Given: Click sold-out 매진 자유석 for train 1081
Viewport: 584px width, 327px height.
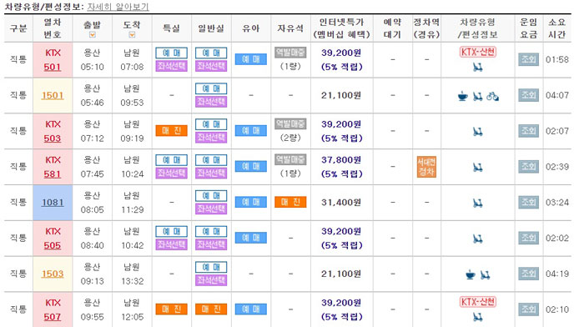Looking at the screenshot, I should tap(290, 202).
